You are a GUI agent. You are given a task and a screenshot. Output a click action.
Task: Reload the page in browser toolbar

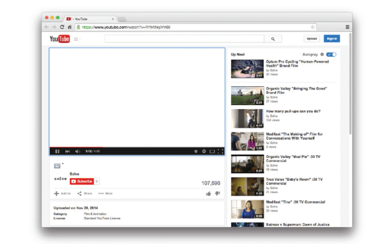pos(62,27)
